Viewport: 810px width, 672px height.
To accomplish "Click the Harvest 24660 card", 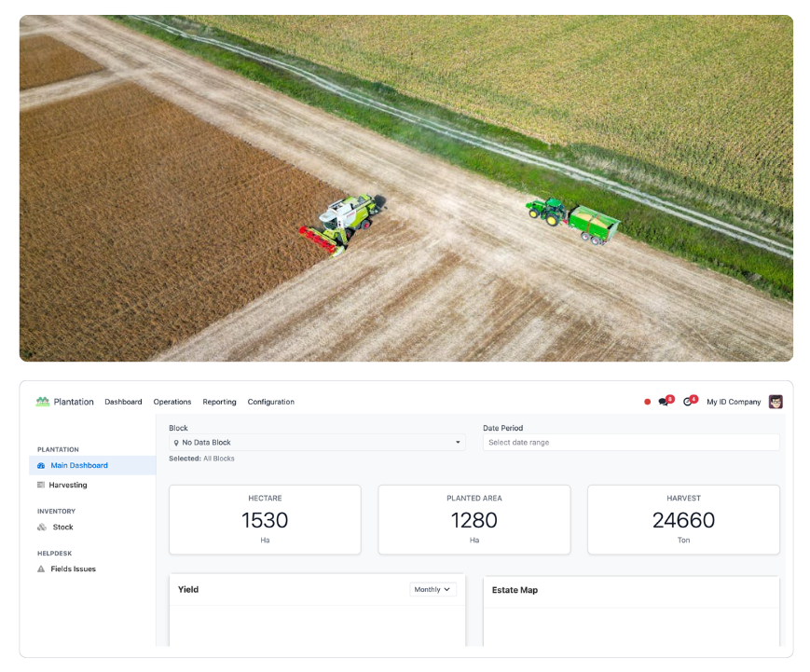I will 683,520.
